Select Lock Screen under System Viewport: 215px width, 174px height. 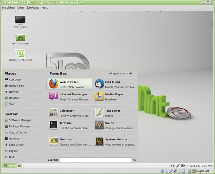(15, 145)
